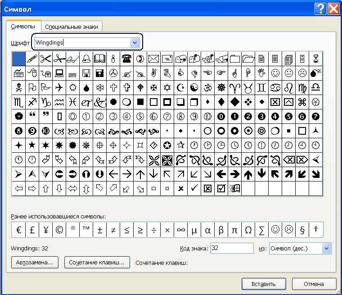Pick the Om symbol
The image size is (342, 295).
207,87
